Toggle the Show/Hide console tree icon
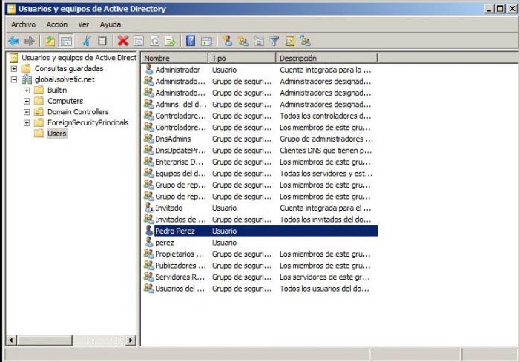520x362 pixels. click(66, 41)
